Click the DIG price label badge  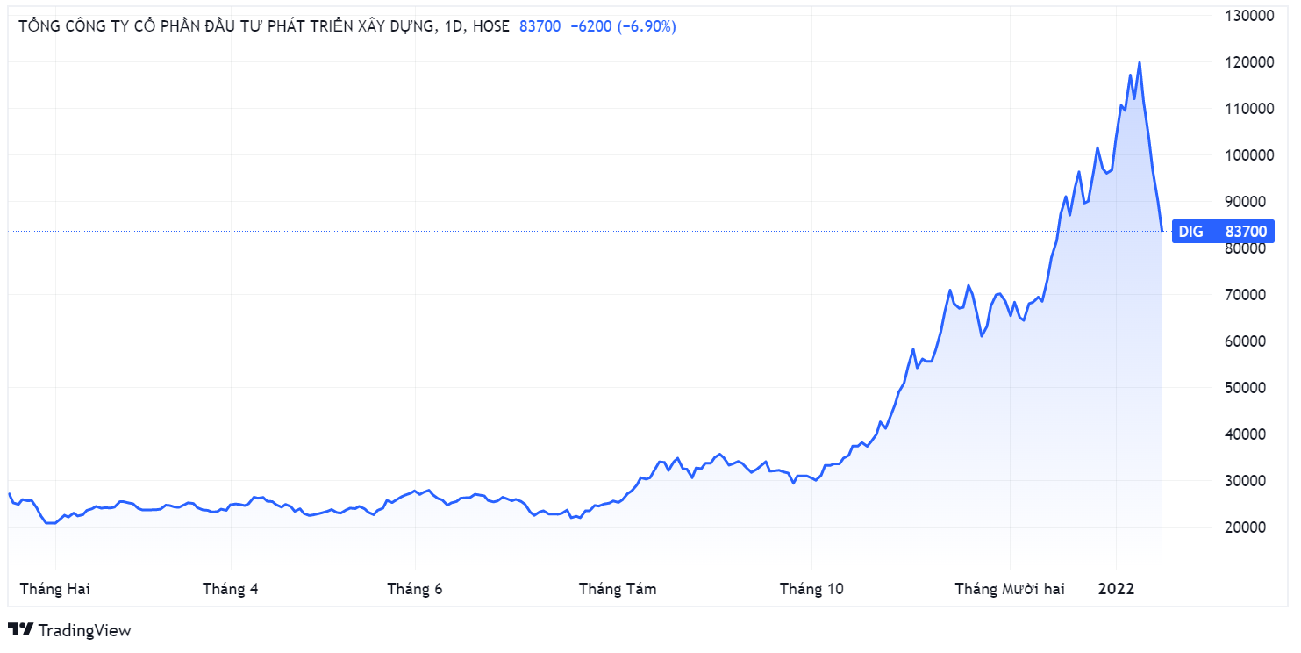click(x=1222, y=232)
